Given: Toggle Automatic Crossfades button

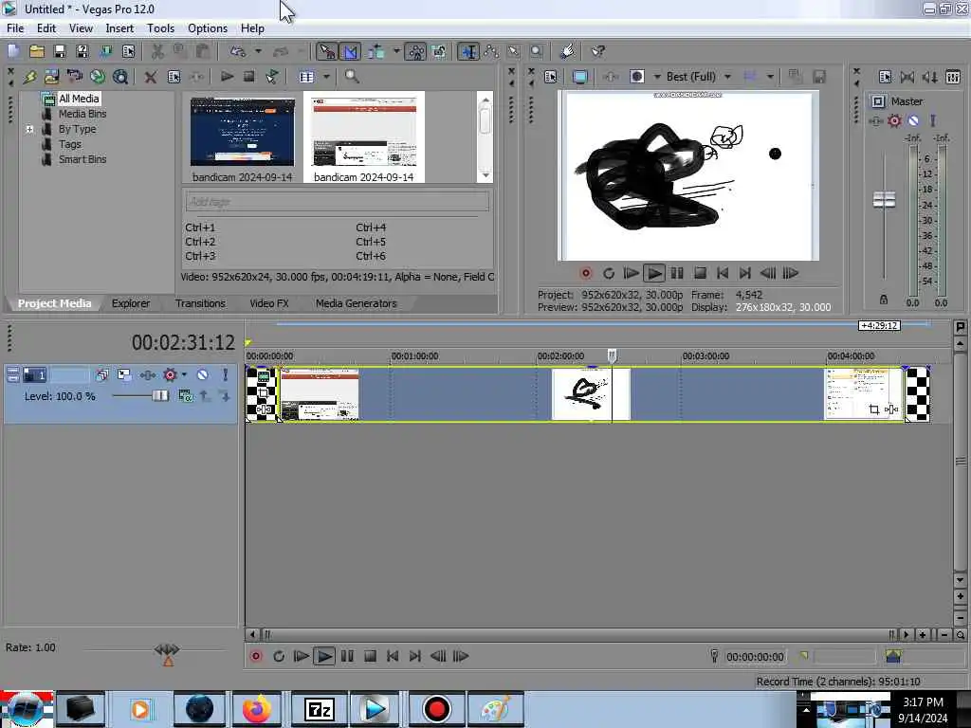Looking at the screenshot, I should point(350,51).
